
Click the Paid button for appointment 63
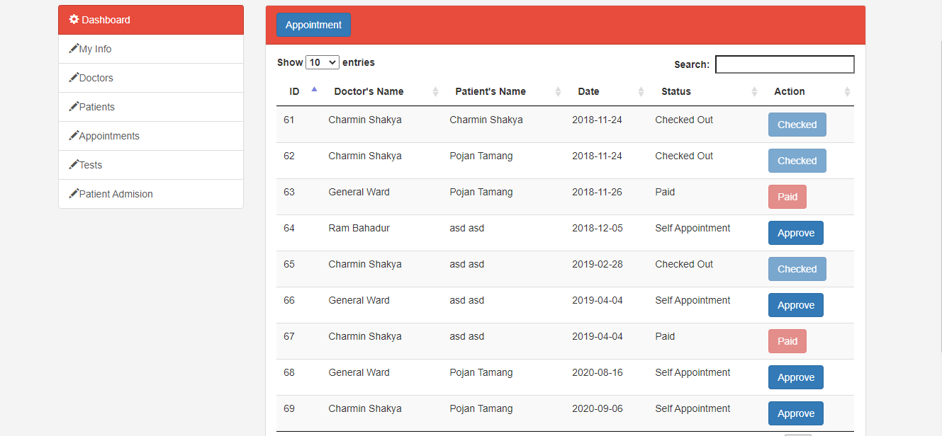click(x=787, y=197)
